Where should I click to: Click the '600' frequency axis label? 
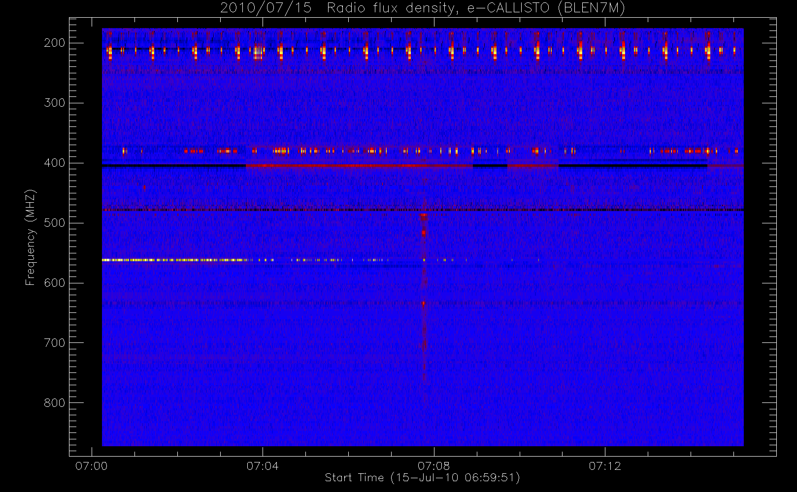pyautogui.click(x=55, y=283)
